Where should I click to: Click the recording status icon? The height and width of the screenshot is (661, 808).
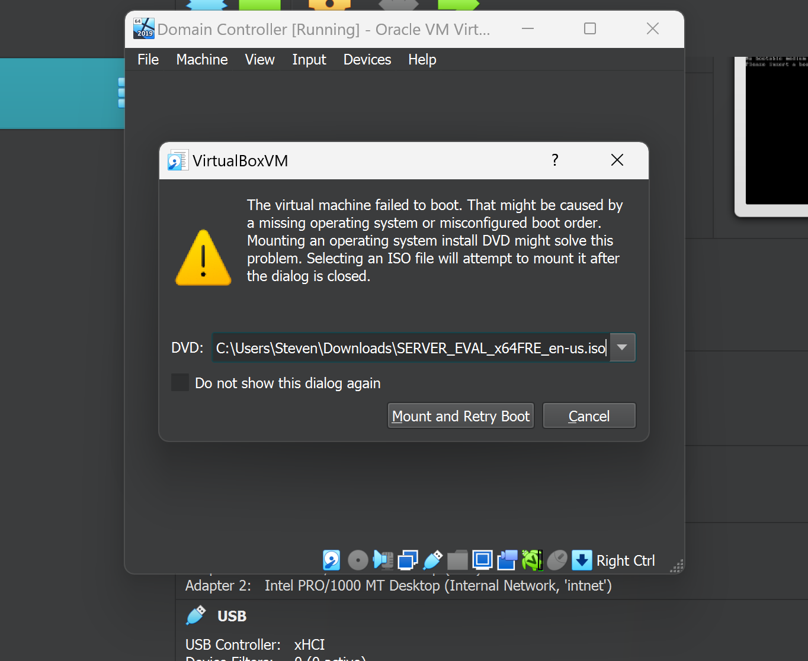tap(507, 560)
